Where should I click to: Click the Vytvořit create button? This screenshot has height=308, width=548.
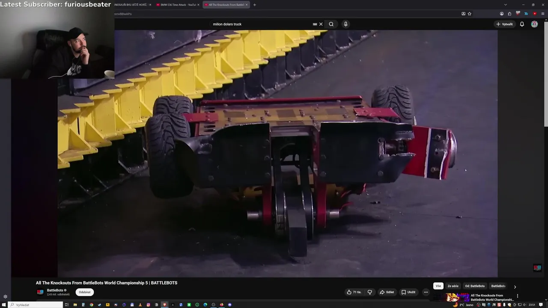pos(504,24)
